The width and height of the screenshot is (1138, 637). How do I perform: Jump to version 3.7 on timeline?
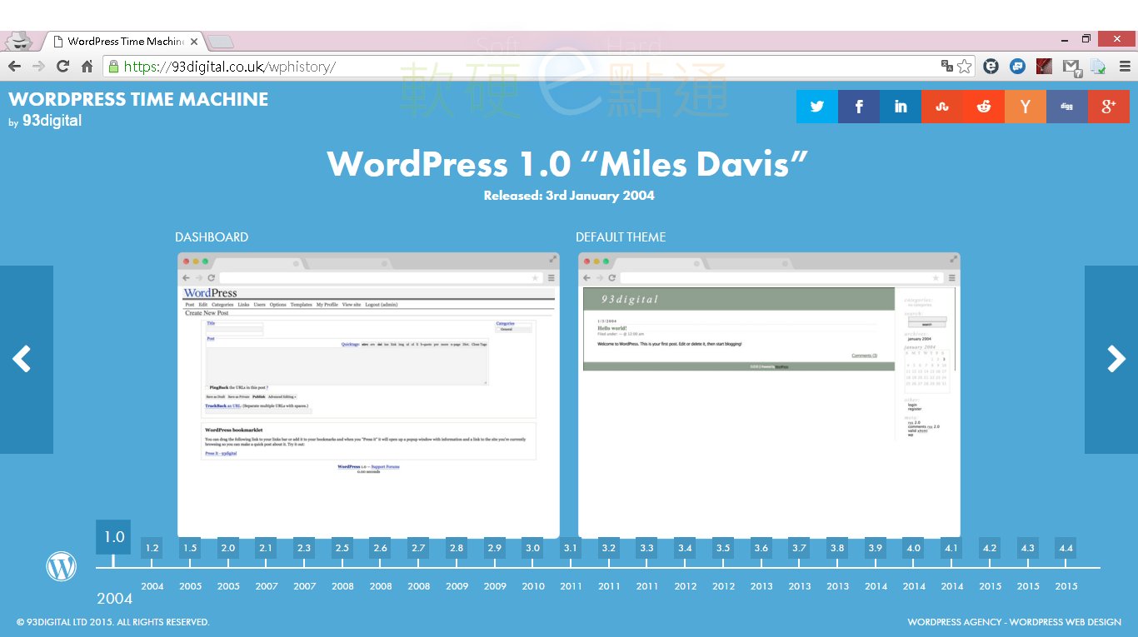click(799, 548)
